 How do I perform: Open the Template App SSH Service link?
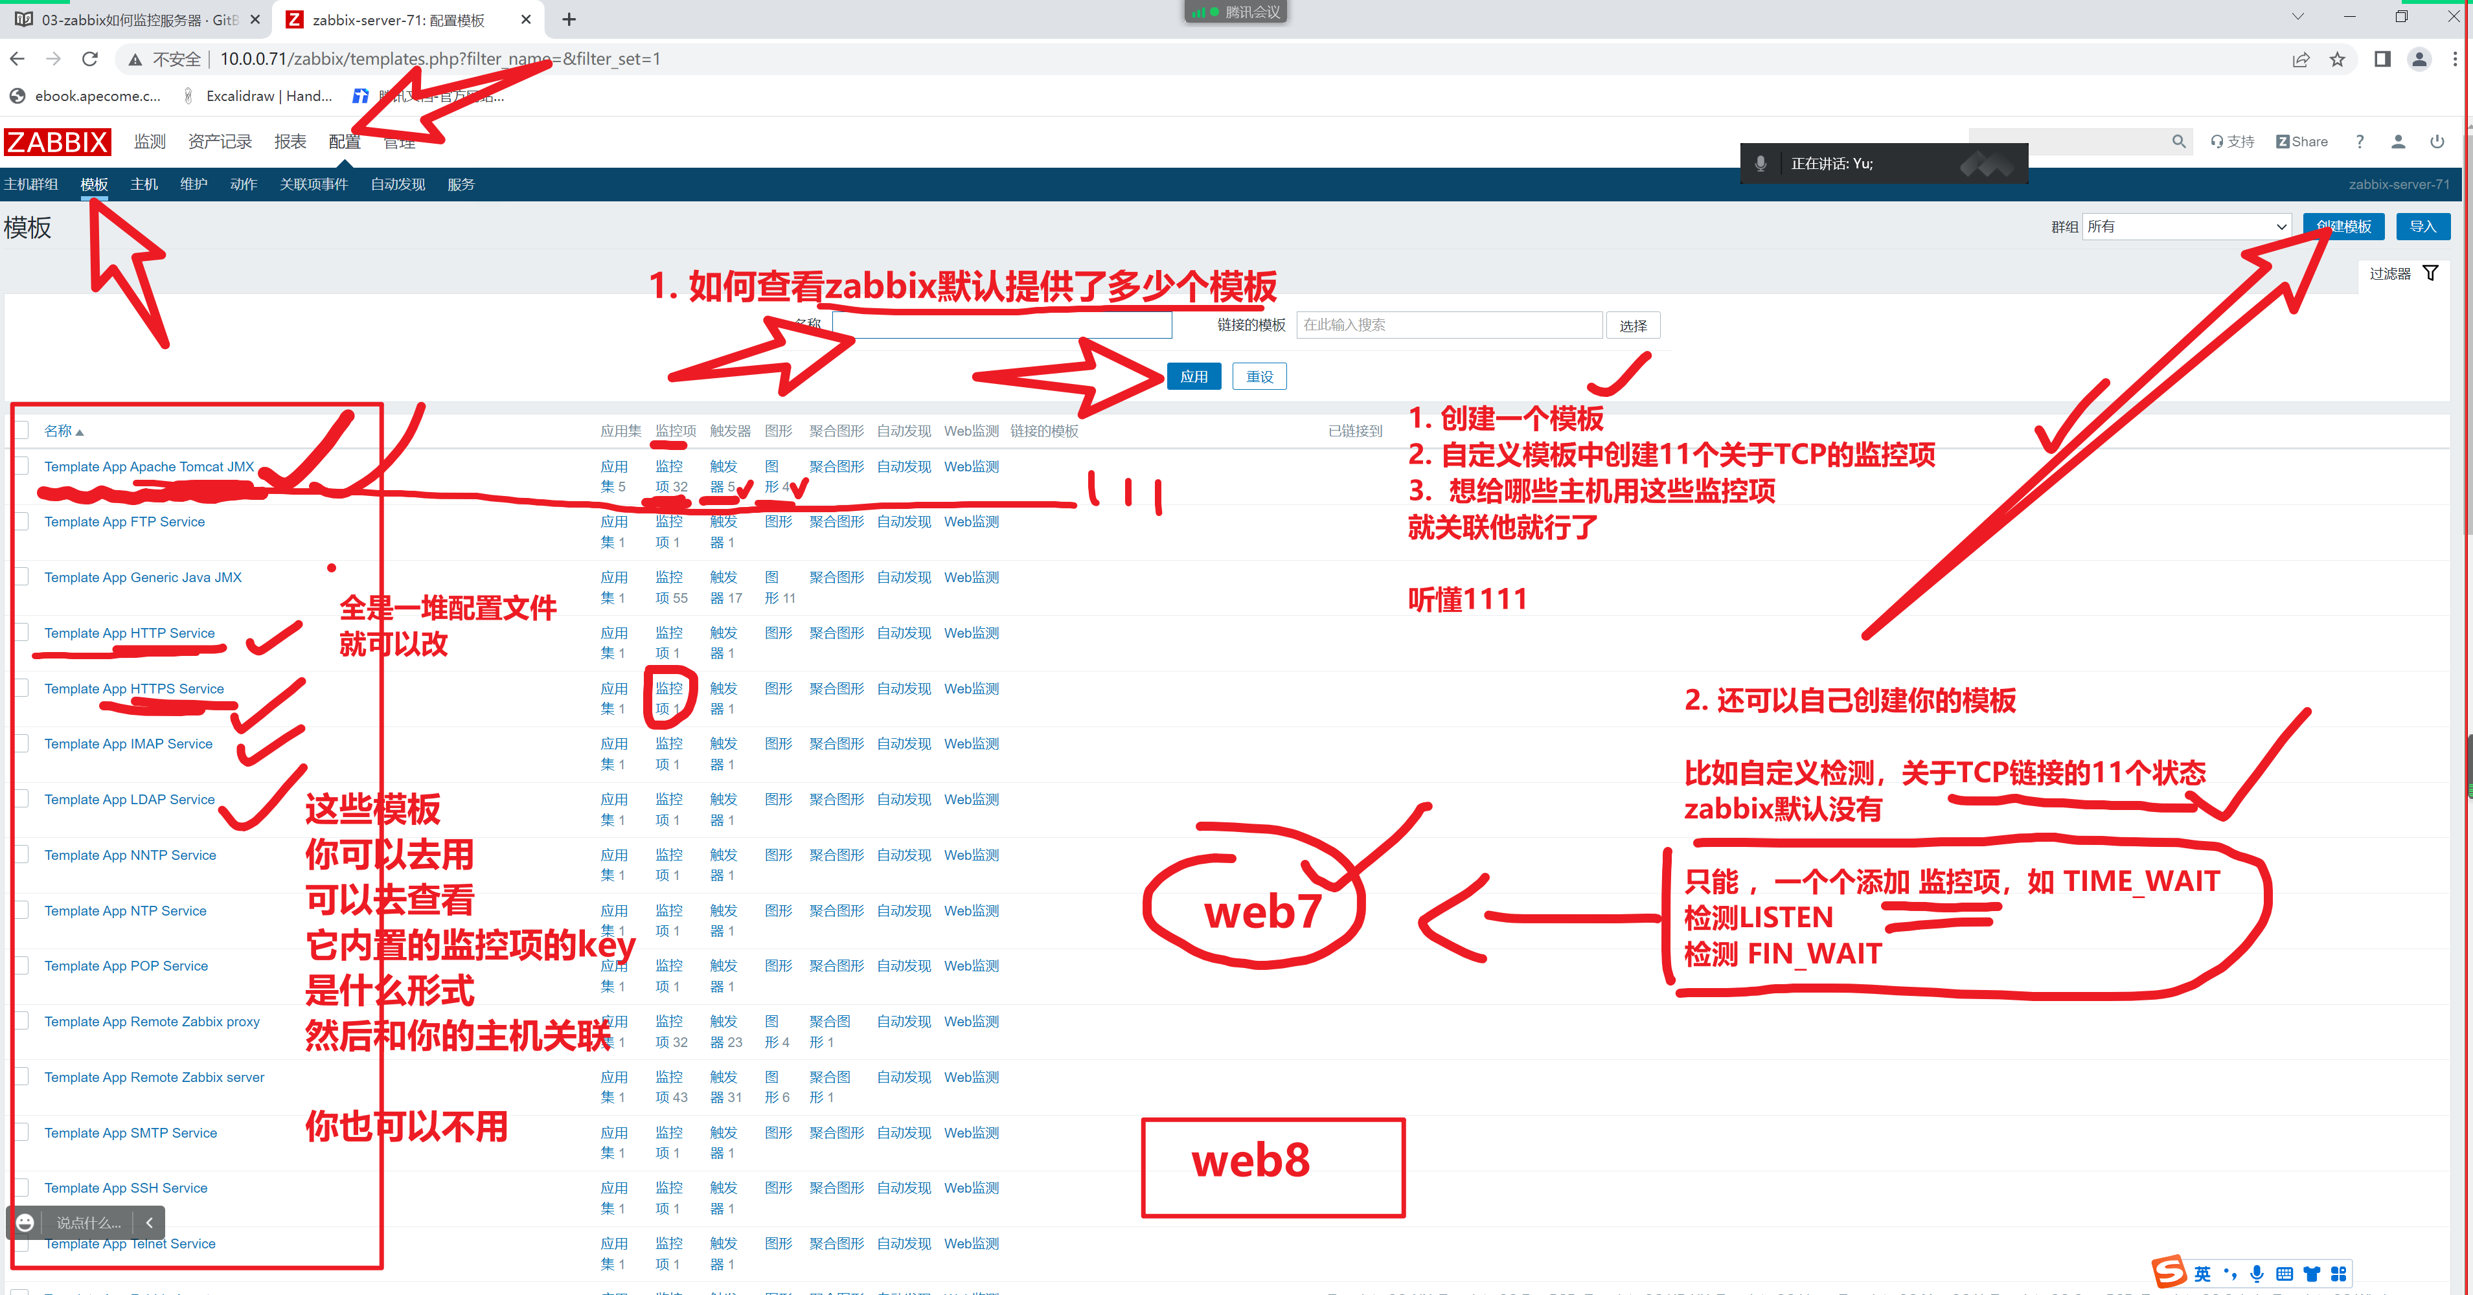click(x=126, y=1188)
